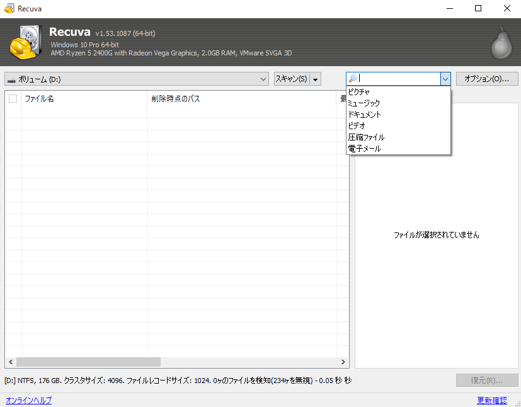Sort by the ファイル名 column header
521x407 pixels.
coord(84,99)
